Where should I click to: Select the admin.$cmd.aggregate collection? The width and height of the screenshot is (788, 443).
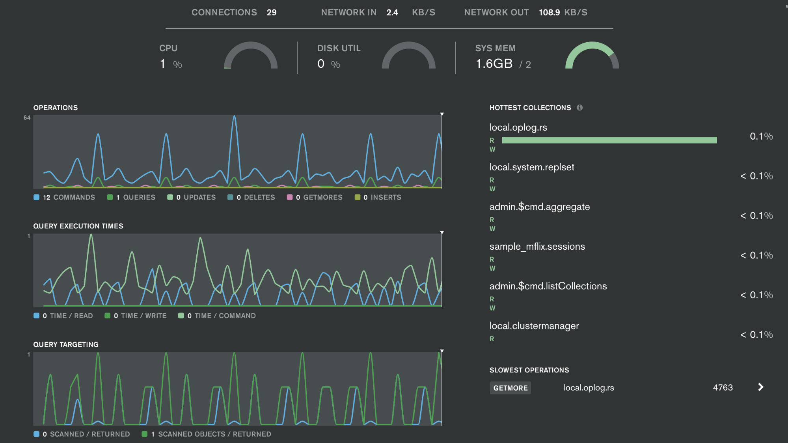[x=540, y=207]
